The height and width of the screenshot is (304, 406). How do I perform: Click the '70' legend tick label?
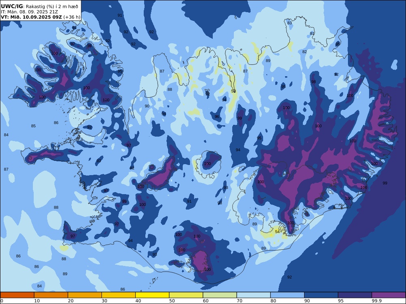coord(240,301)
